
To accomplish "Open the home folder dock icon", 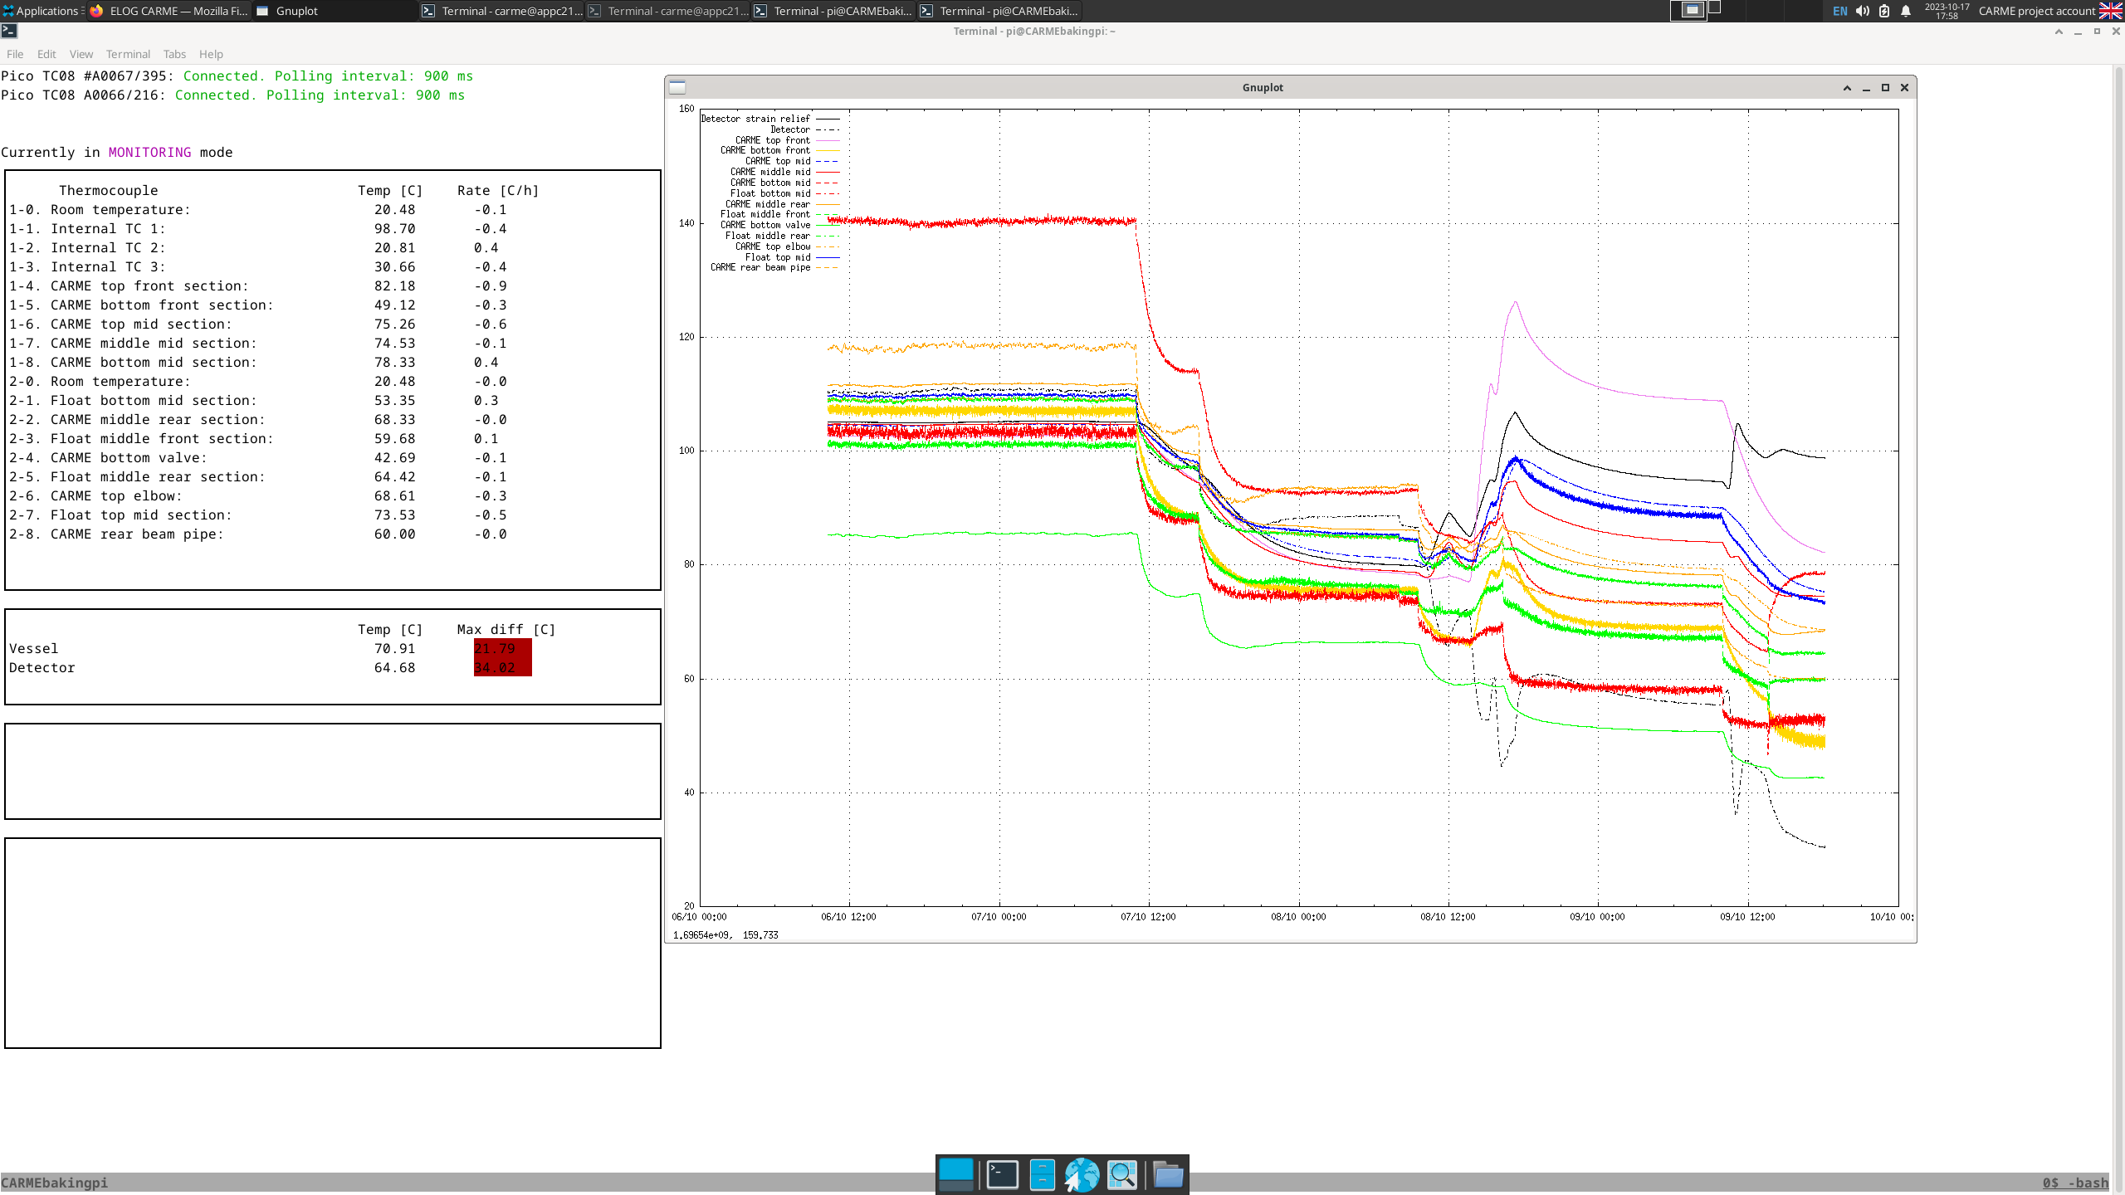I will pos(1168,1174).
